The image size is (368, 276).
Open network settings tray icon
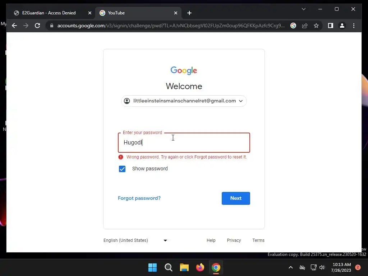click(313, 267)
